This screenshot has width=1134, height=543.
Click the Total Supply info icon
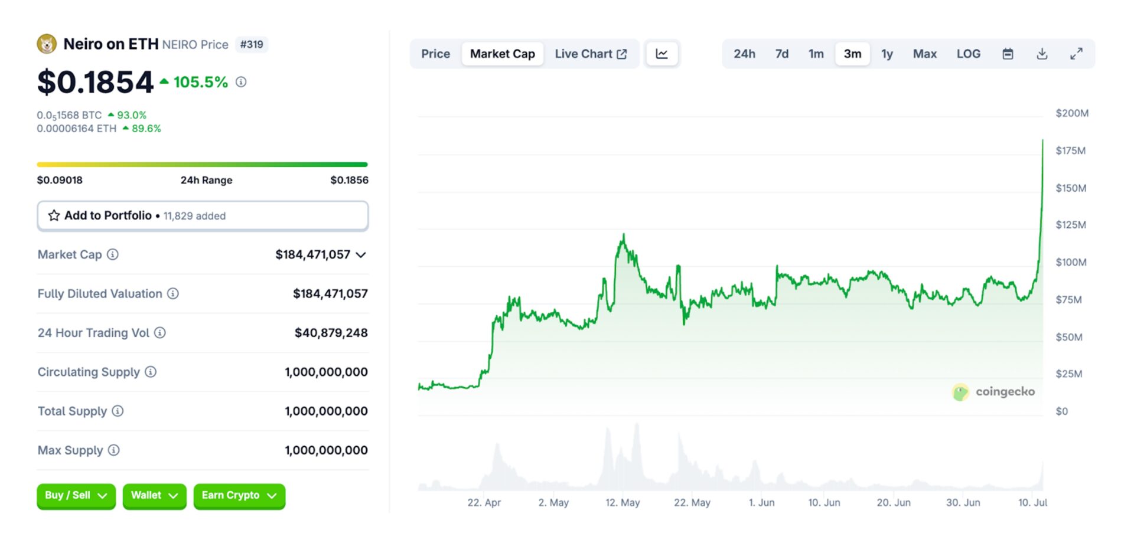click(x=118, y=411)
